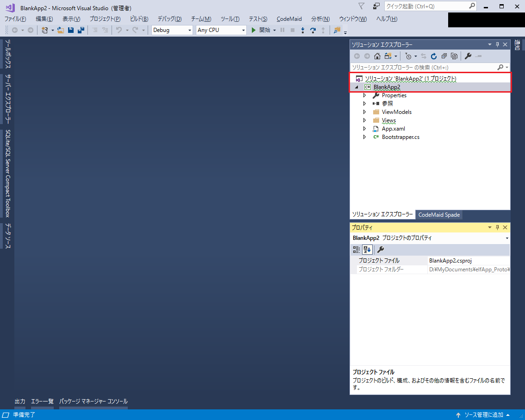Select the Alphabetical sort icon in Properties panel

(x=367, y=250)
